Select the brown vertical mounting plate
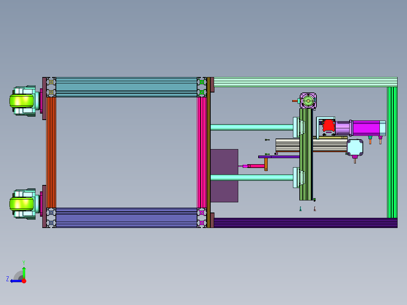This screenshot has height=305, width=407. pyautogui.click(x=208, y=152)
